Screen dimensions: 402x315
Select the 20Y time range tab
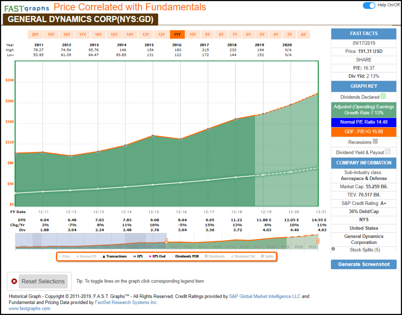pos(35,35)
